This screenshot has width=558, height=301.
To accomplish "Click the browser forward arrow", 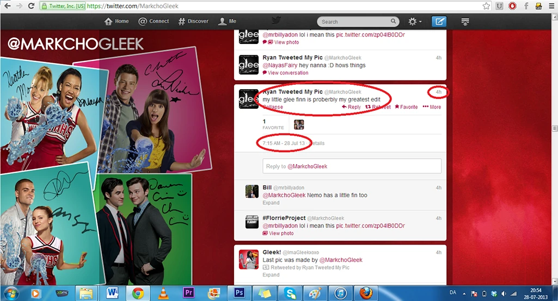I will point(19,5).
